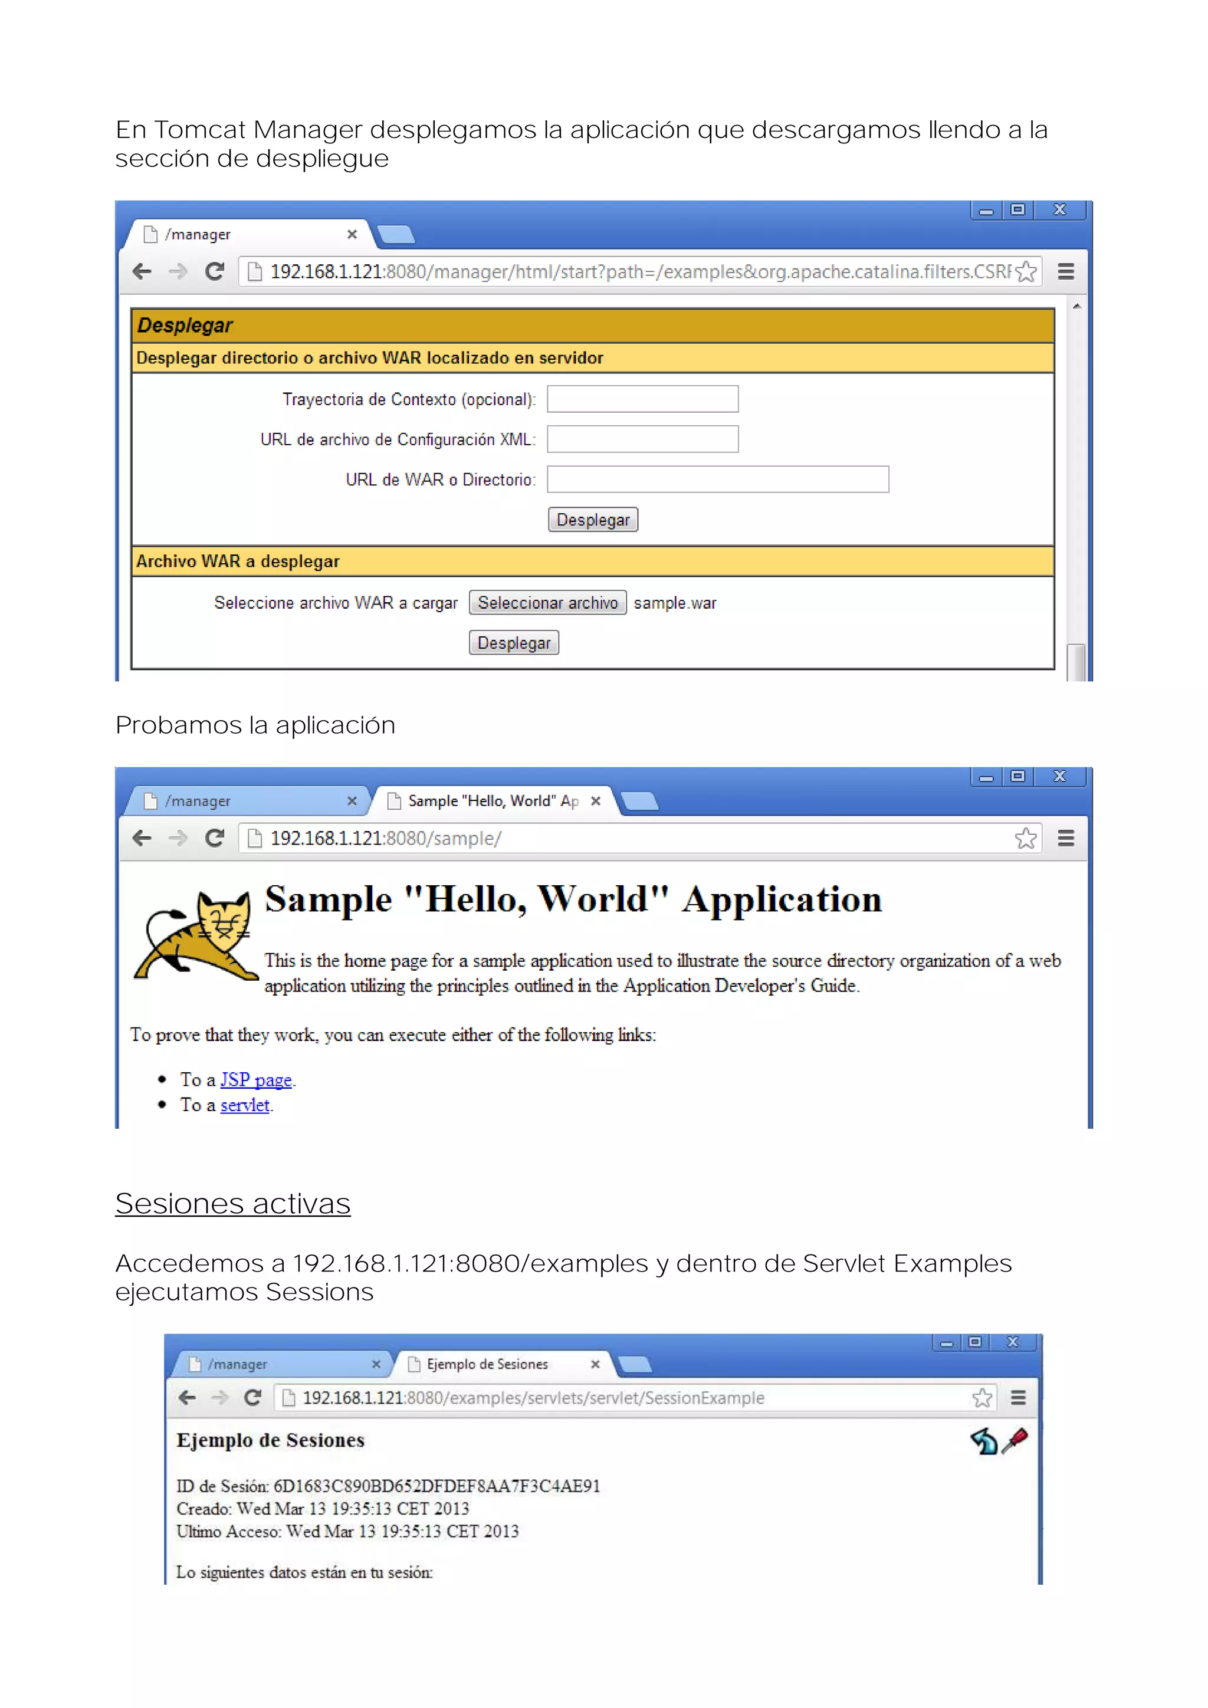Go back in the sessions browser
This screenshot has height=1708, width=1208.
pyautogui.click(x=187, y=1398)
